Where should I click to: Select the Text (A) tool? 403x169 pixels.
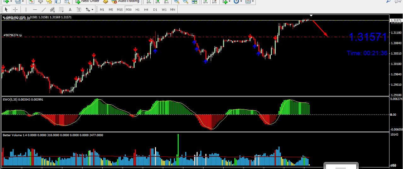point(70,9)
